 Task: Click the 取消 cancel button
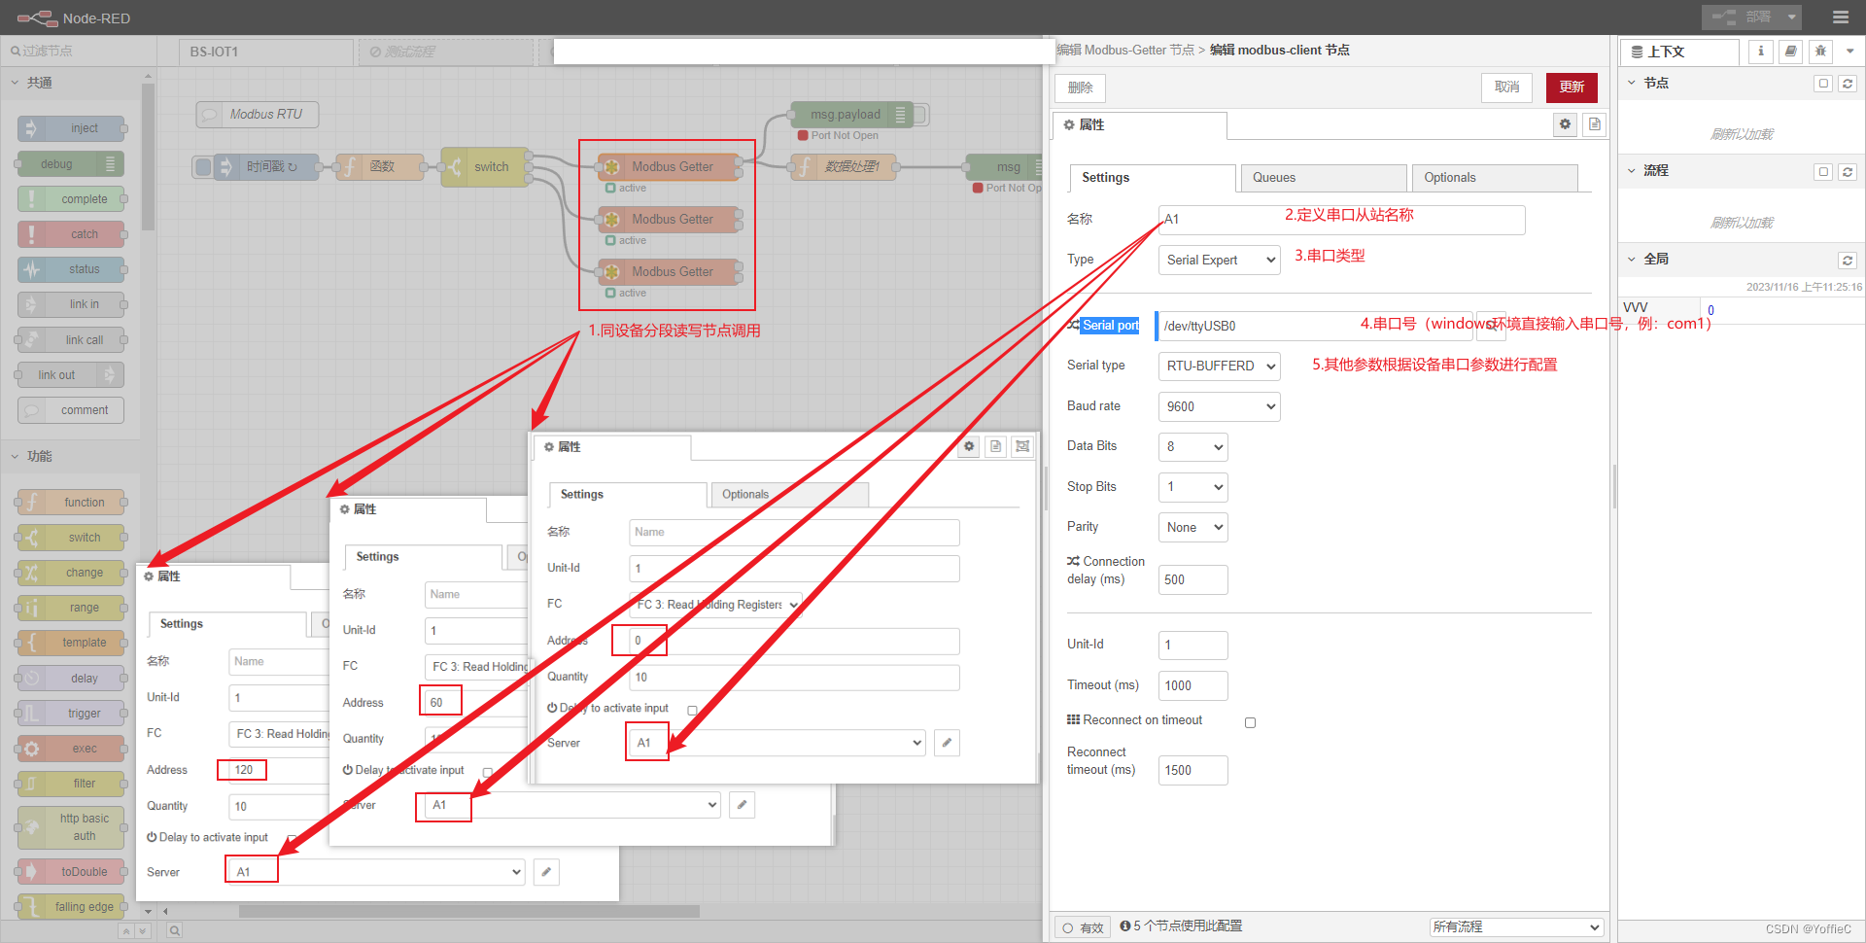point(1506,87)
